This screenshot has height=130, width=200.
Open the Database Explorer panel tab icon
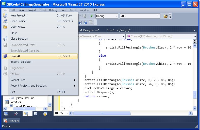[6, 113]
